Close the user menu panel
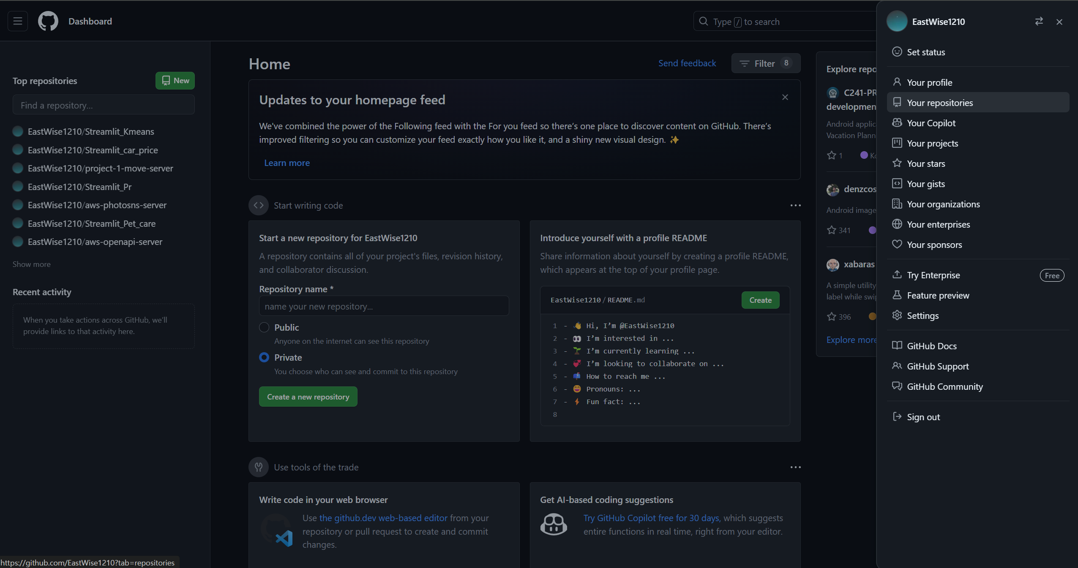The height and width of the screenshot is (568, 1078). (1059, 22)
